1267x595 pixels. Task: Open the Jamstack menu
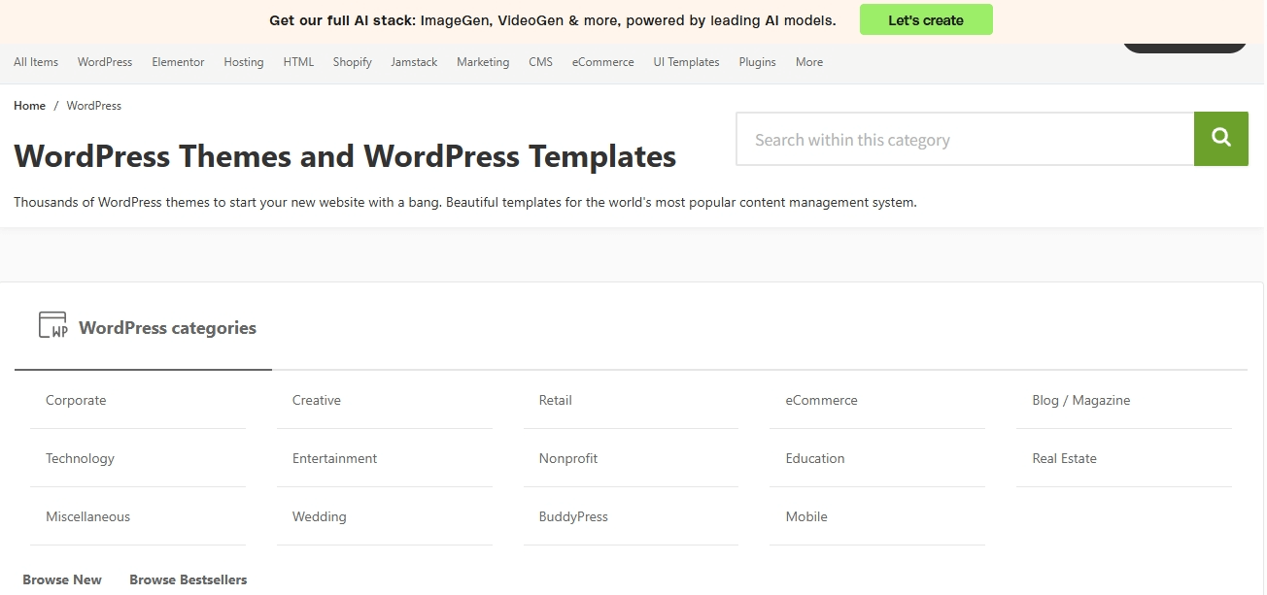[414, 62]
